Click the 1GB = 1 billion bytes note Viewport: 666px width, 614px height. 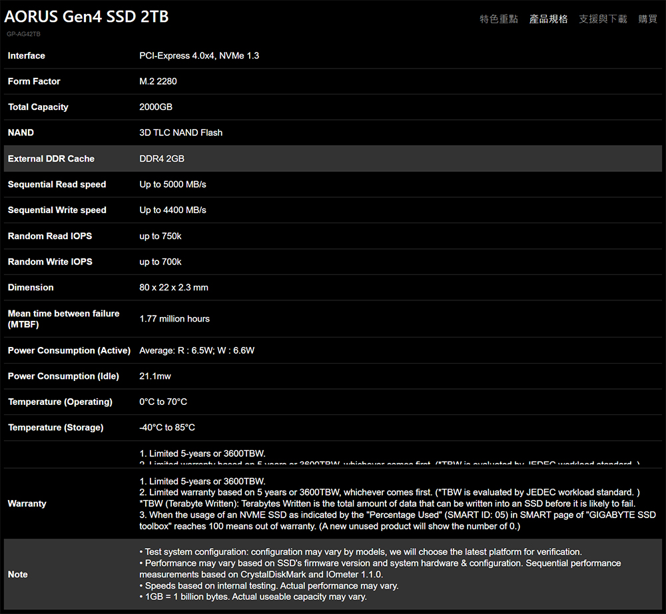click(x=253, y=597)
